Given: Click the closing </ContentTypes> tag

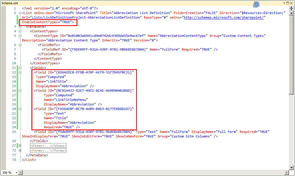Looking at the screenshot, I should [45, 63].
